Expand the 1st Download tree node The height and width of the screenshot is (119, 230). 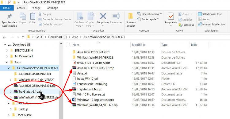point(7,56)
